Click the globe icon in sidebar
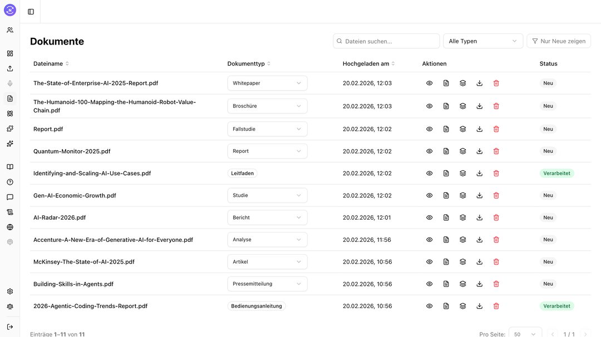Viewport: 601px width, 337px height. (x=10, y=227)
